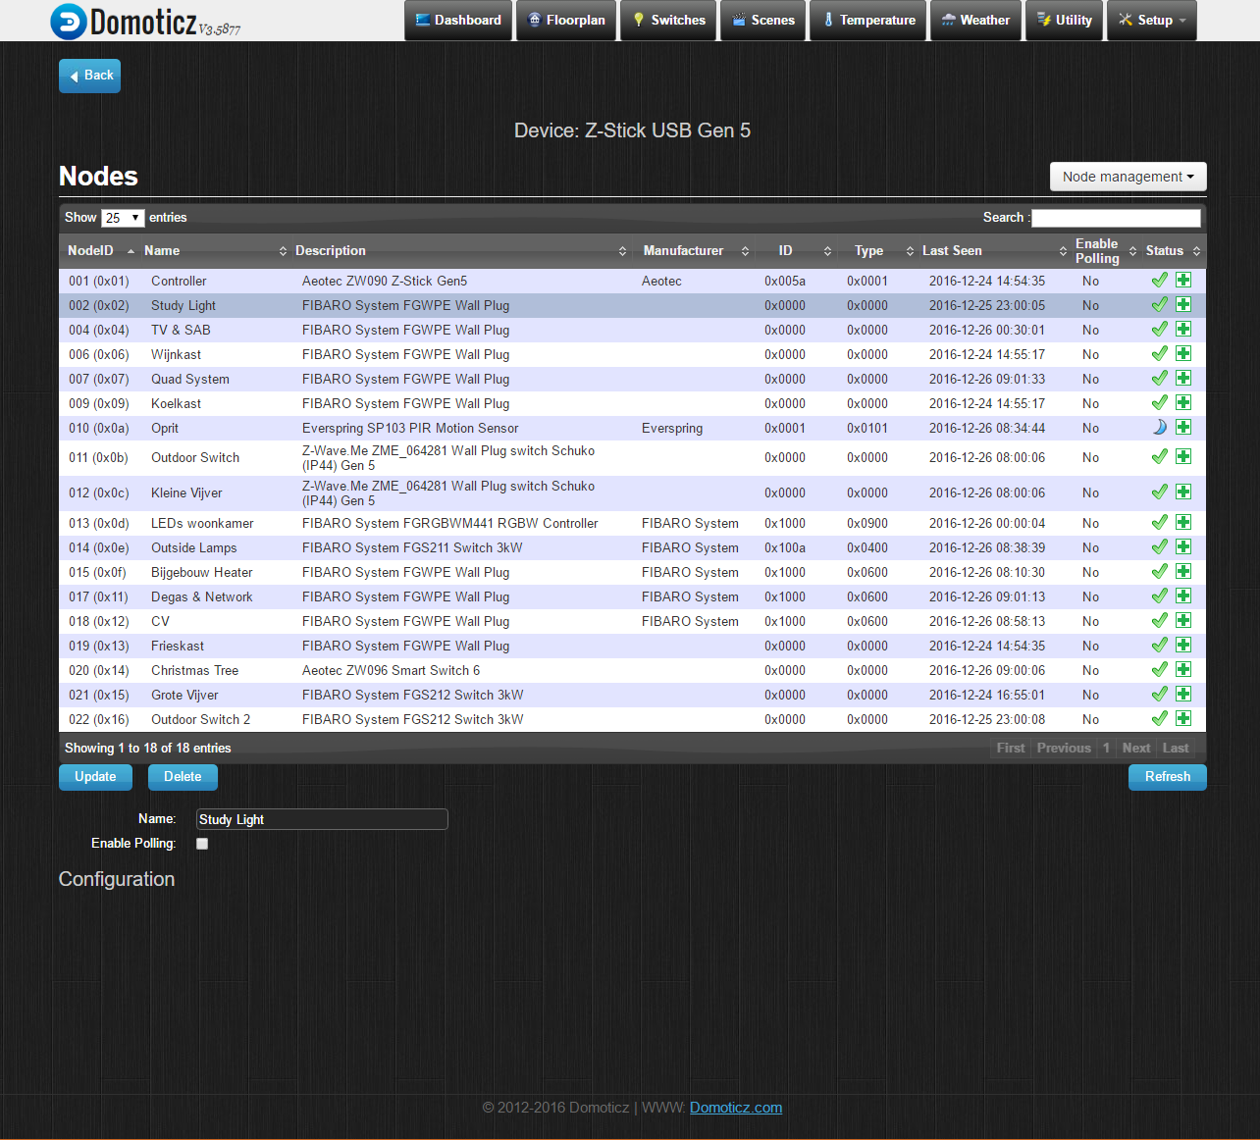This screenshot has width=1260, height=1140.
Task: Open the Floorplan tab
Action: pyautogui.click(x=566, y=20)
